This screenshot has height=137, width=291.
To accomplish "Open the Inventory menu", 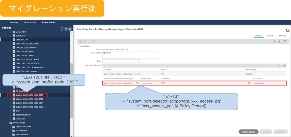I will (x=14, y=22).
